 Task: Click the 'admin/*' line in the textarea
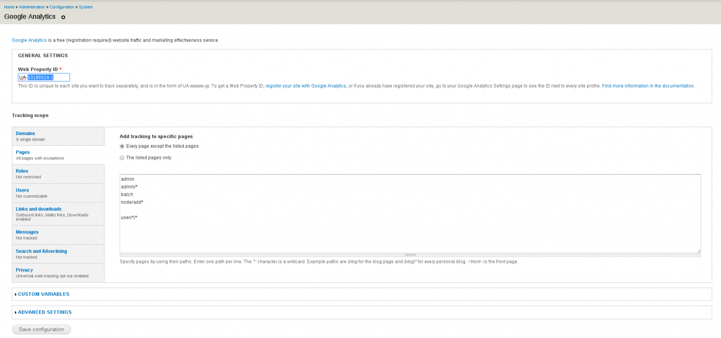[x=130, y=187]
